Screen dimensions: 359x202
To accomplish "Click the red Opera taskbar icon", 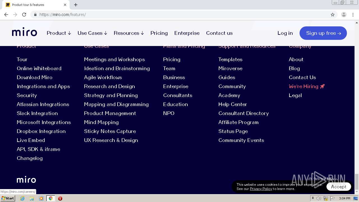I will click(x=60, y=198).
